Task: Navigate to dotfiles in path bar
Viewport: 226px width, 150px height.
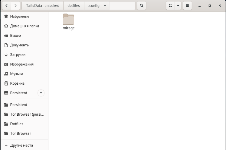Action: (x=74, y=6)
